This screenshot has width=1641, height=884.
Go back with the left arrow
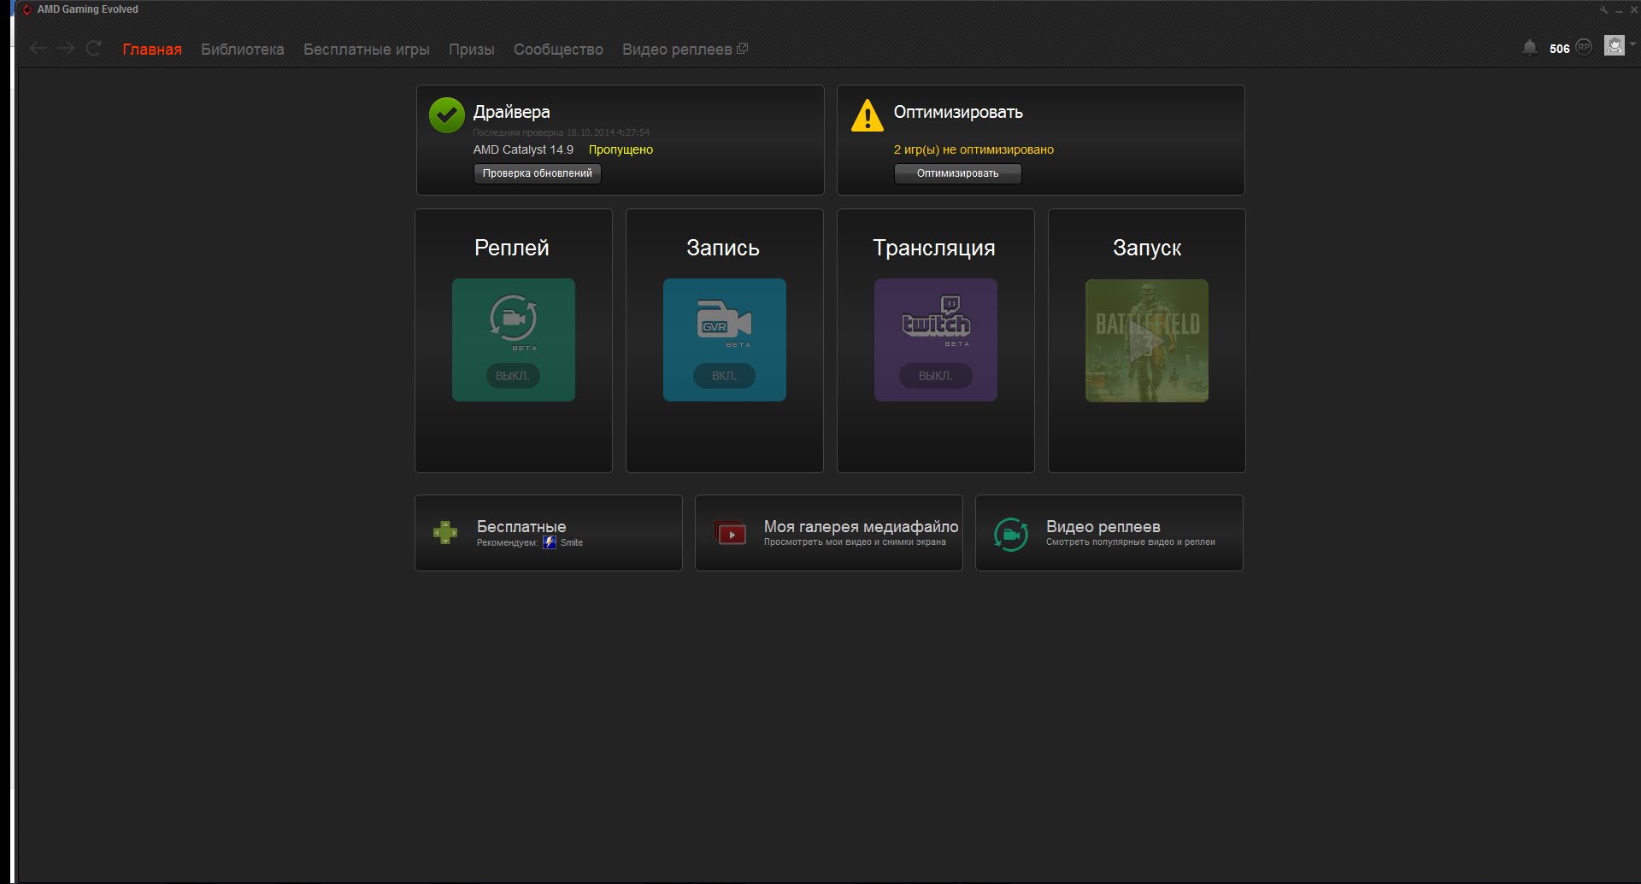(x=38, y=49)
